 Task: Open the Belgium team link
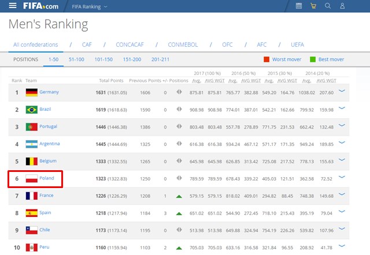[48, 161]
